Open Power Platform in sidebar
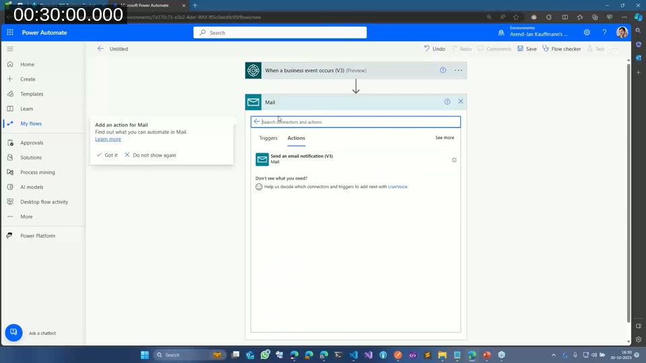646x363 pixels. click(x=38, y=236)
